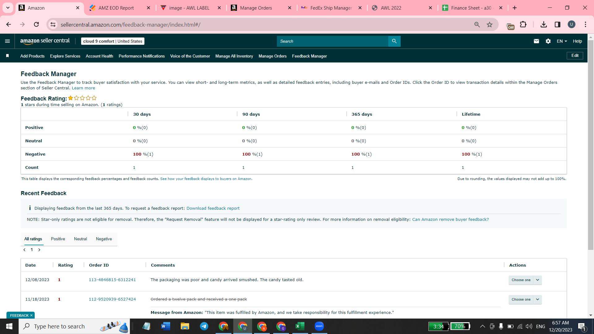594x334 pixels.
Task: Open Can Amazon remove buyer feedback link
Action: (x=450, y=220)
